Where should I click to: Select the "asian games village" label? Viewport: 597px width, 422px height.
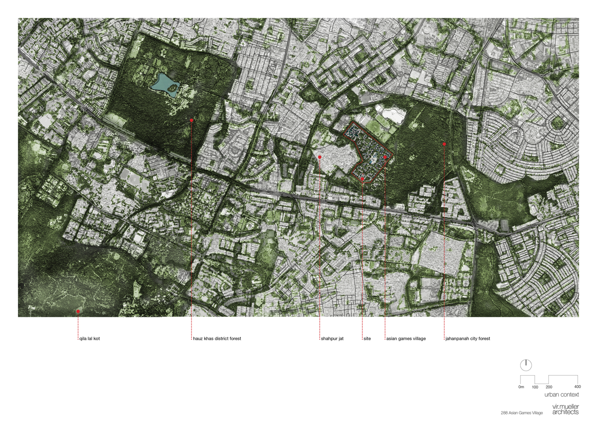pos(406,338)
